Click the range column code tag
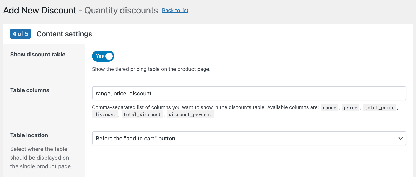Screen dimensions: 416x177 (330, 107)
